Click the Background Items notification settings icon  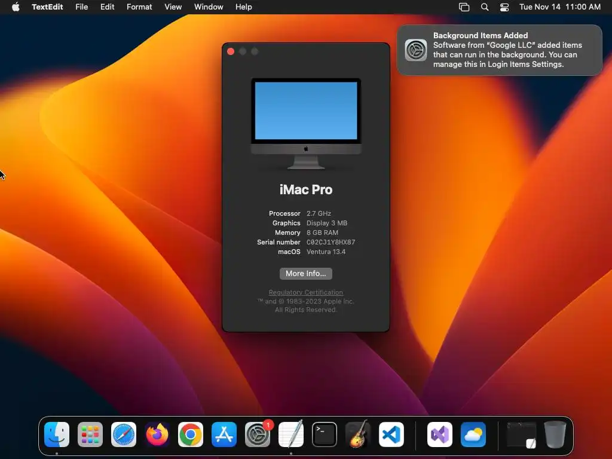(416, 50)
